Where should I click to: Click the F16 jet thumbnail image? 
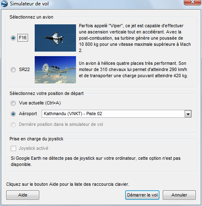[55, 38]
